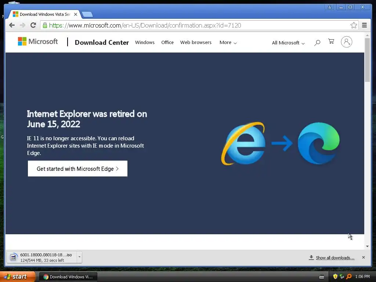Click the Microsoft Edge logo image
This screenshot has height=282, width=376.
(x=318, y=144)
